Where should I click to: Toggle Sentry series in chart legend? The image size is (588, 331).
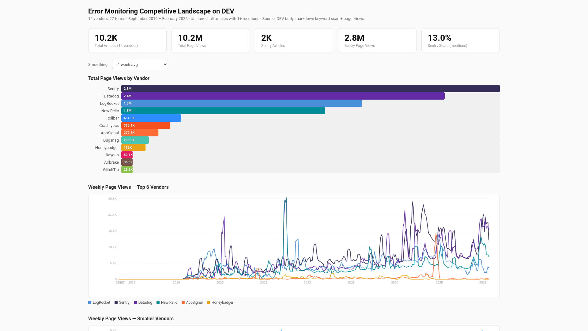[x=122, y=302]
